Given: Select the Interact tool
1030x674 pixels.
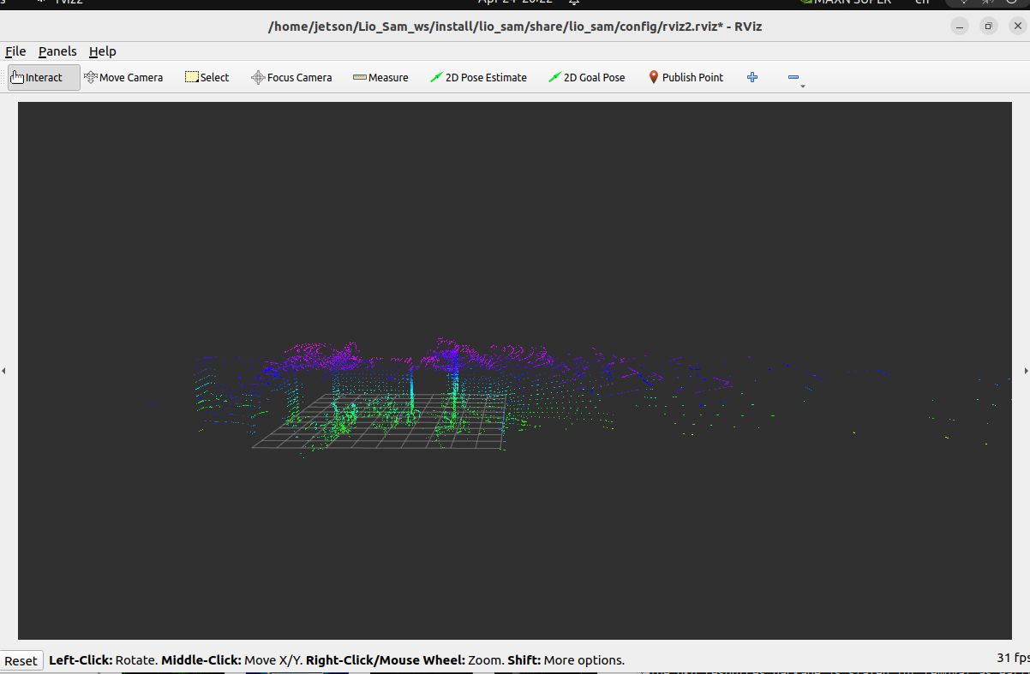Looking at the screenshot, I should [x=44, y=77].
